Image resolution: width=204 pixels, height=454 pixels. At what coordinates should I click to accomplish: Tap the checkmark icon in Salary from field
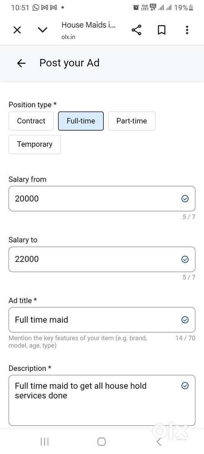click(185, 199)
